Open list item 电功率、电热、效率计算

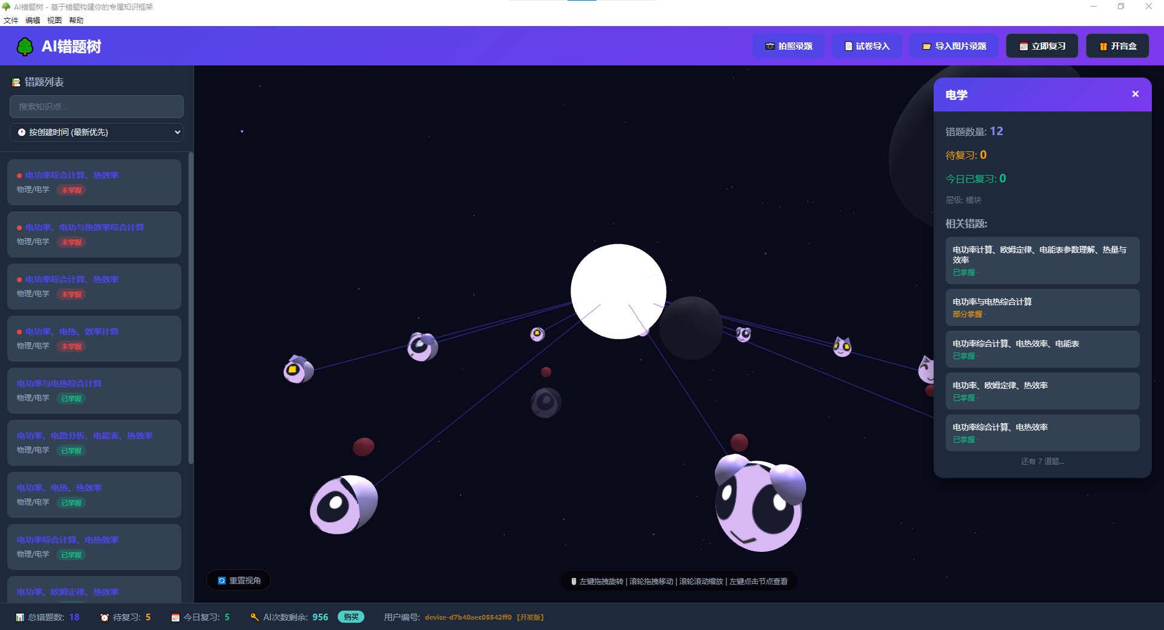click(x=94, y=339)
